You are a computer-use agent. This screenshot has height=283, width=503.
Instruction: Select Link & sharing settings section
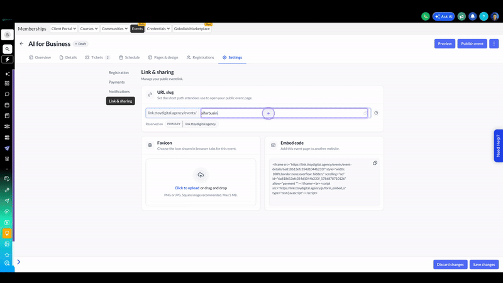120,101
